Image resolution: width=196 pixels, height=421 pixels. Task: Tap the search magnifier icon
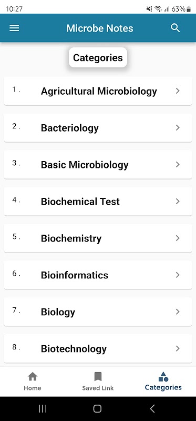pyautogui.click(x=176, y=28)
